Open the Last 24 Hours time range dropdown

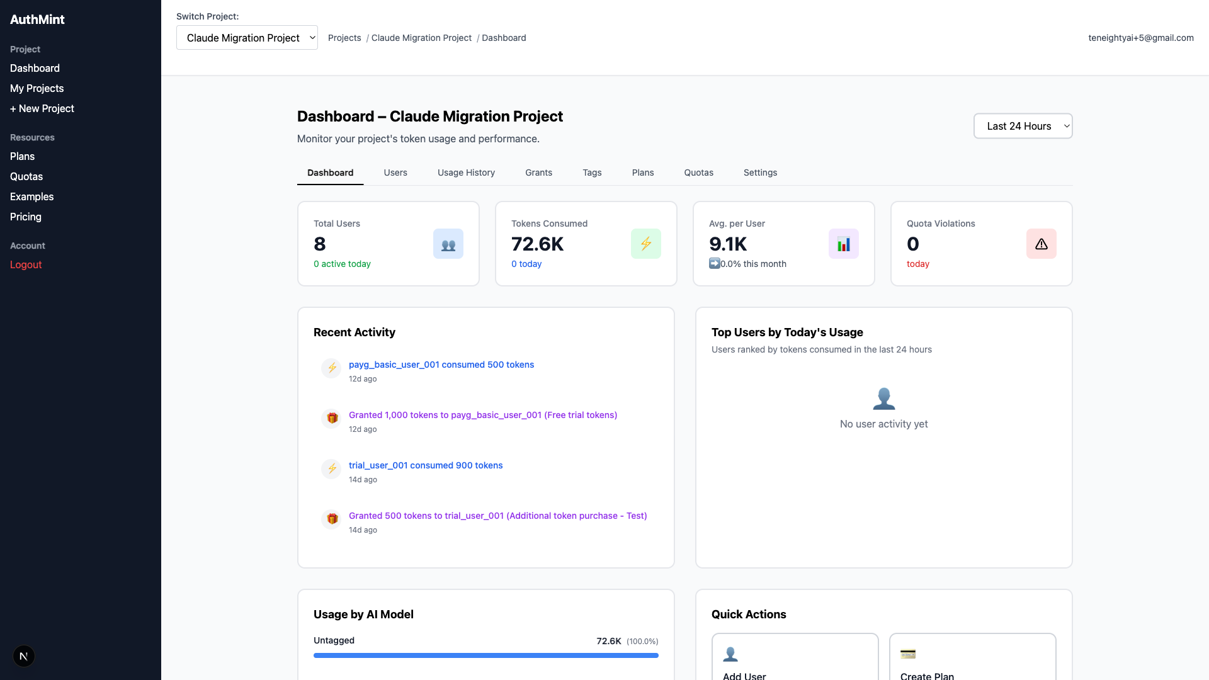pos(1023,126)
